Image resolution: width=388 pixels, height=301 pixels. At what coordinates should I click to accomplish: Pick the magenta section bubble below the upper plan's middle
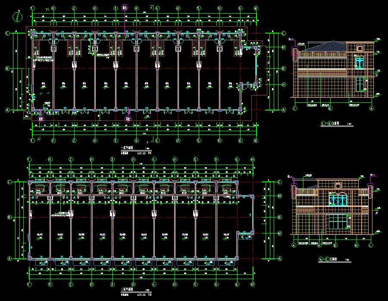point(128,119)
